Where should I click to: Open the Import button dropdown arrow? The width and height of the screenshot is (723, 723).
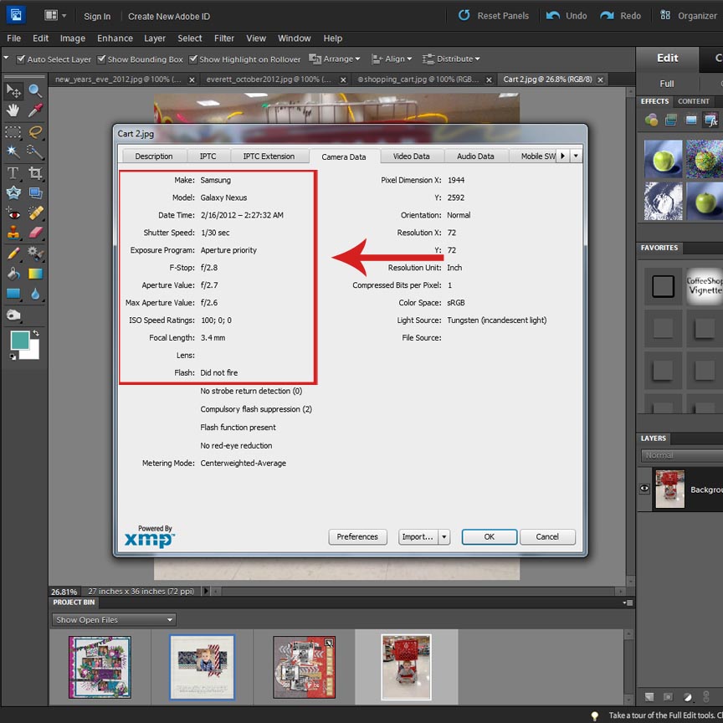[444, 536]
